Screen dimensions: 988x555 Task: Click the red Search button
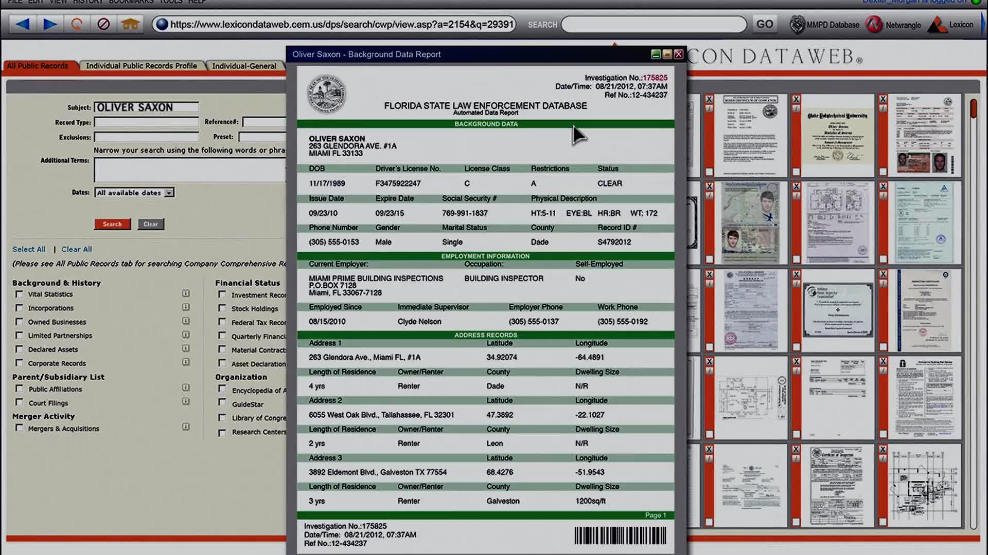tap(112, 224)
